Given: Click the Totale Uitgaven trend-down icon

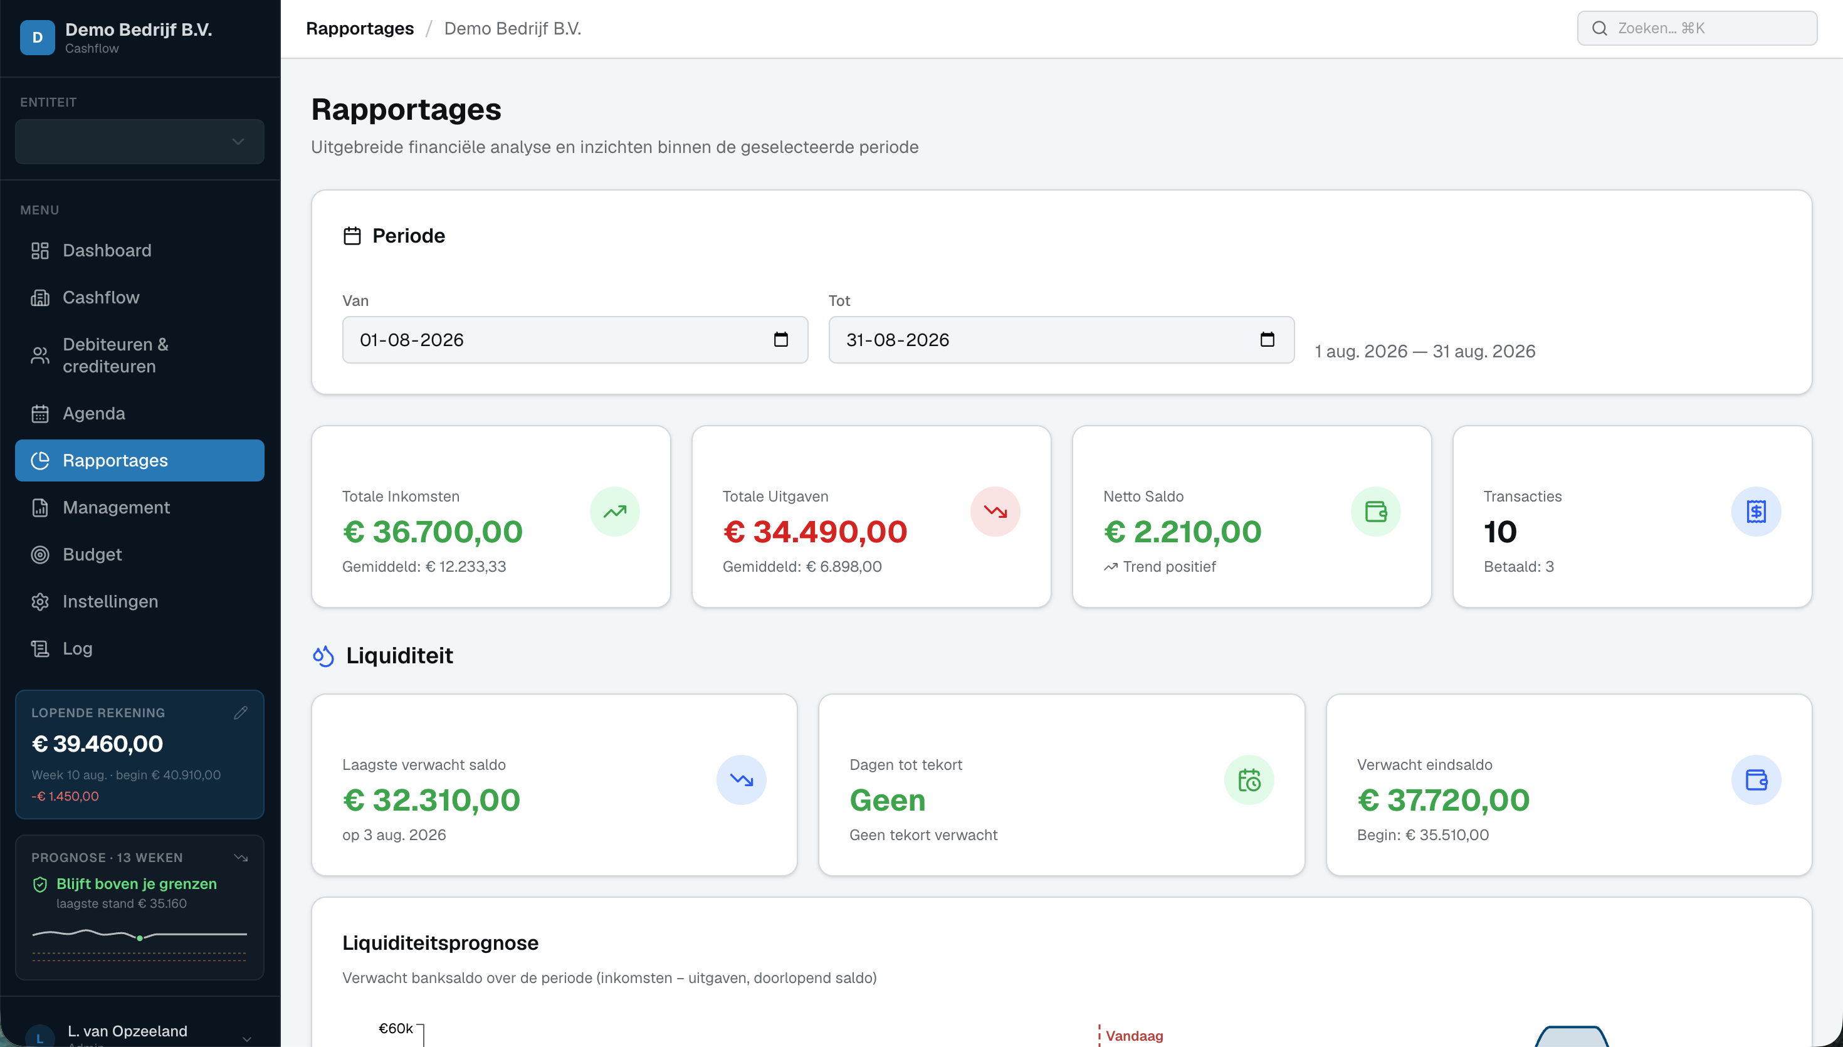Looking at the screenshot, I should tap(995, 512).
